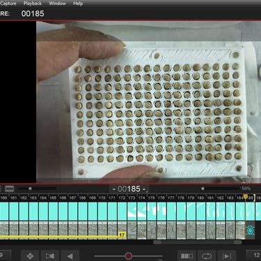Click the yellow playhead marker at frame 185
The width and height of the screenshot is (261, 261).
tap(246, 197)
